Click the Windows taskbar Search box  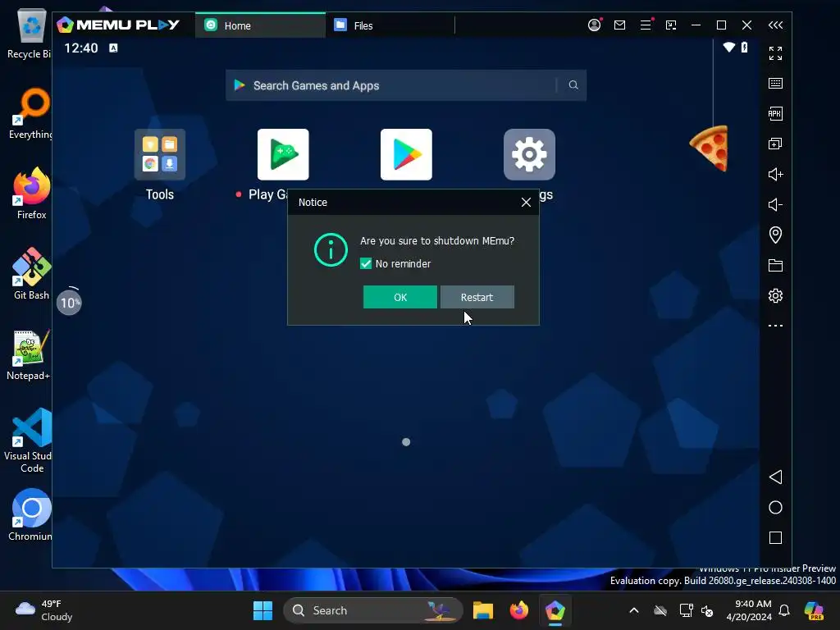(x=373, y=610)
